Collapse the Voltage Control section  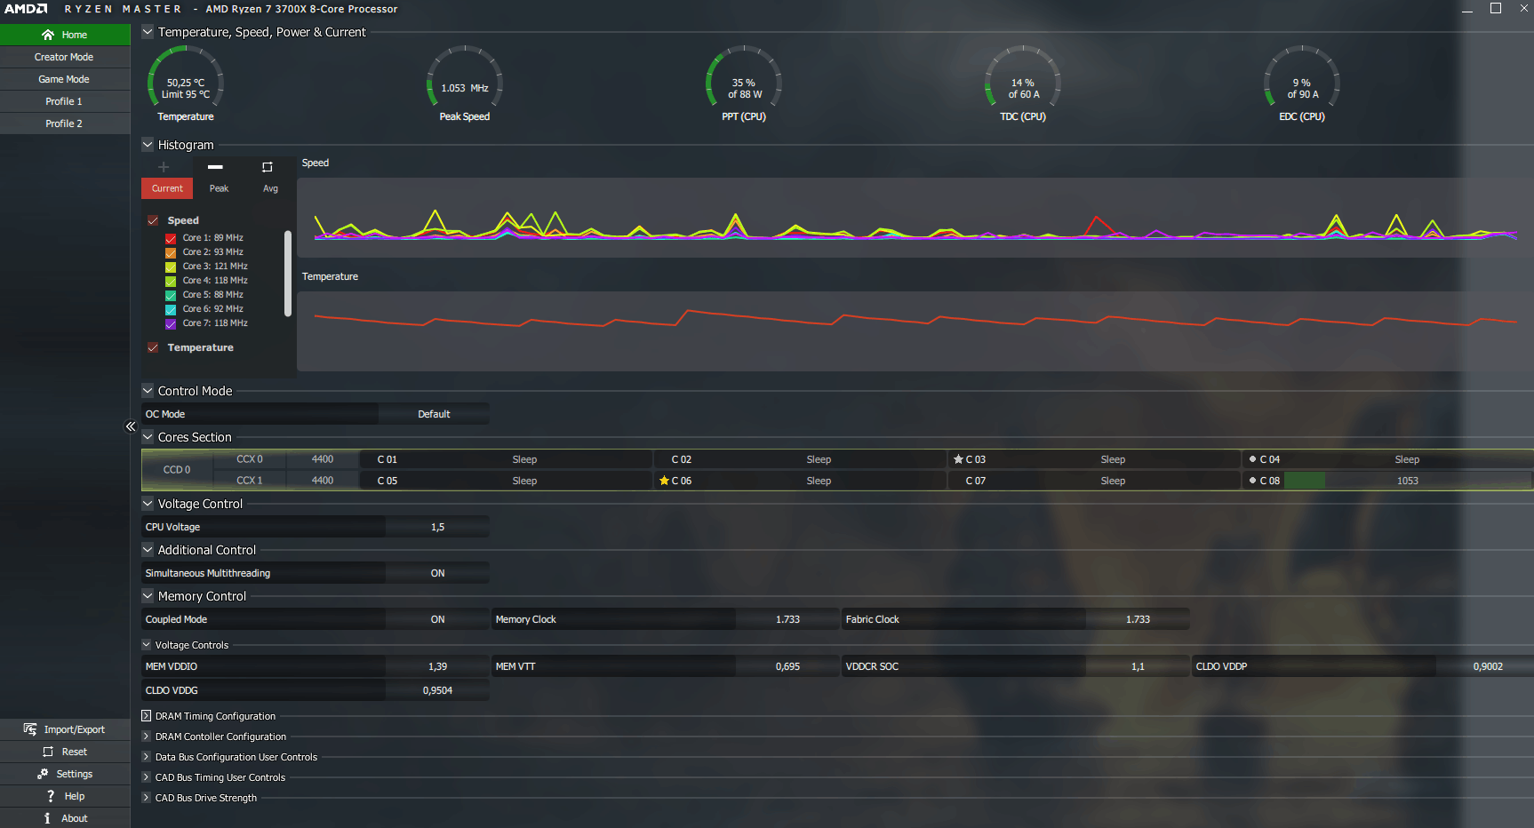148,504
